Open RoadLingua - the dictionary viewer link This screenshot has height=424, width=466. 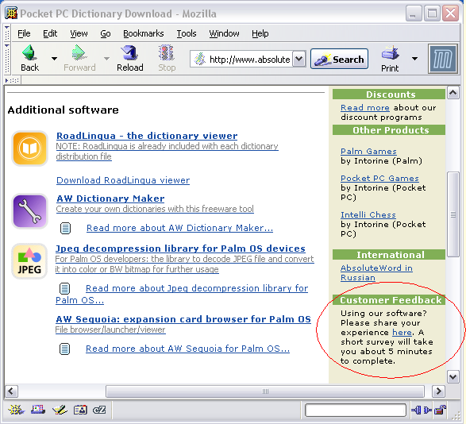[147, 136]
